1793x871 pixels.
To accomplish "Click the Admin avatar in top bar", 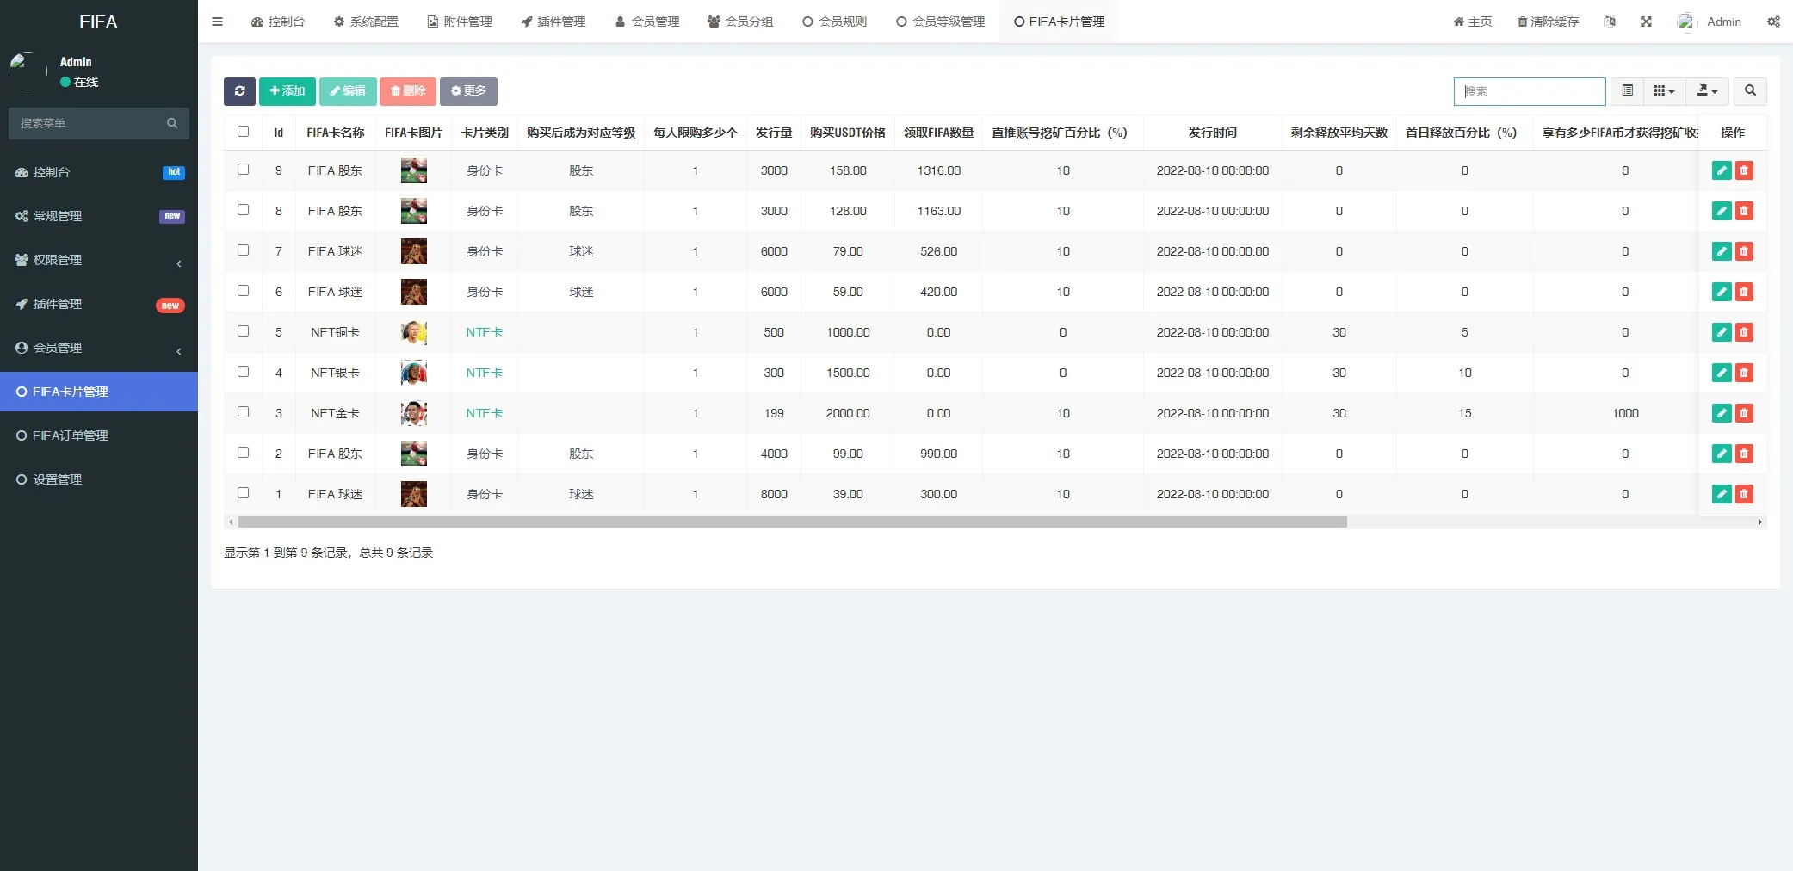I will [x=1685, y=22].
